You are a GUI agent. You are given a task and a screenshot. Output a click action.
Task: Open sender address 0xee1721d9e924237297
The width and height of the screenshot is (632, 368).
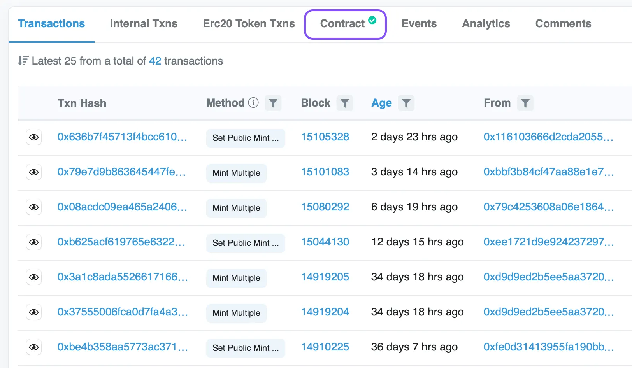pos(548,242)
